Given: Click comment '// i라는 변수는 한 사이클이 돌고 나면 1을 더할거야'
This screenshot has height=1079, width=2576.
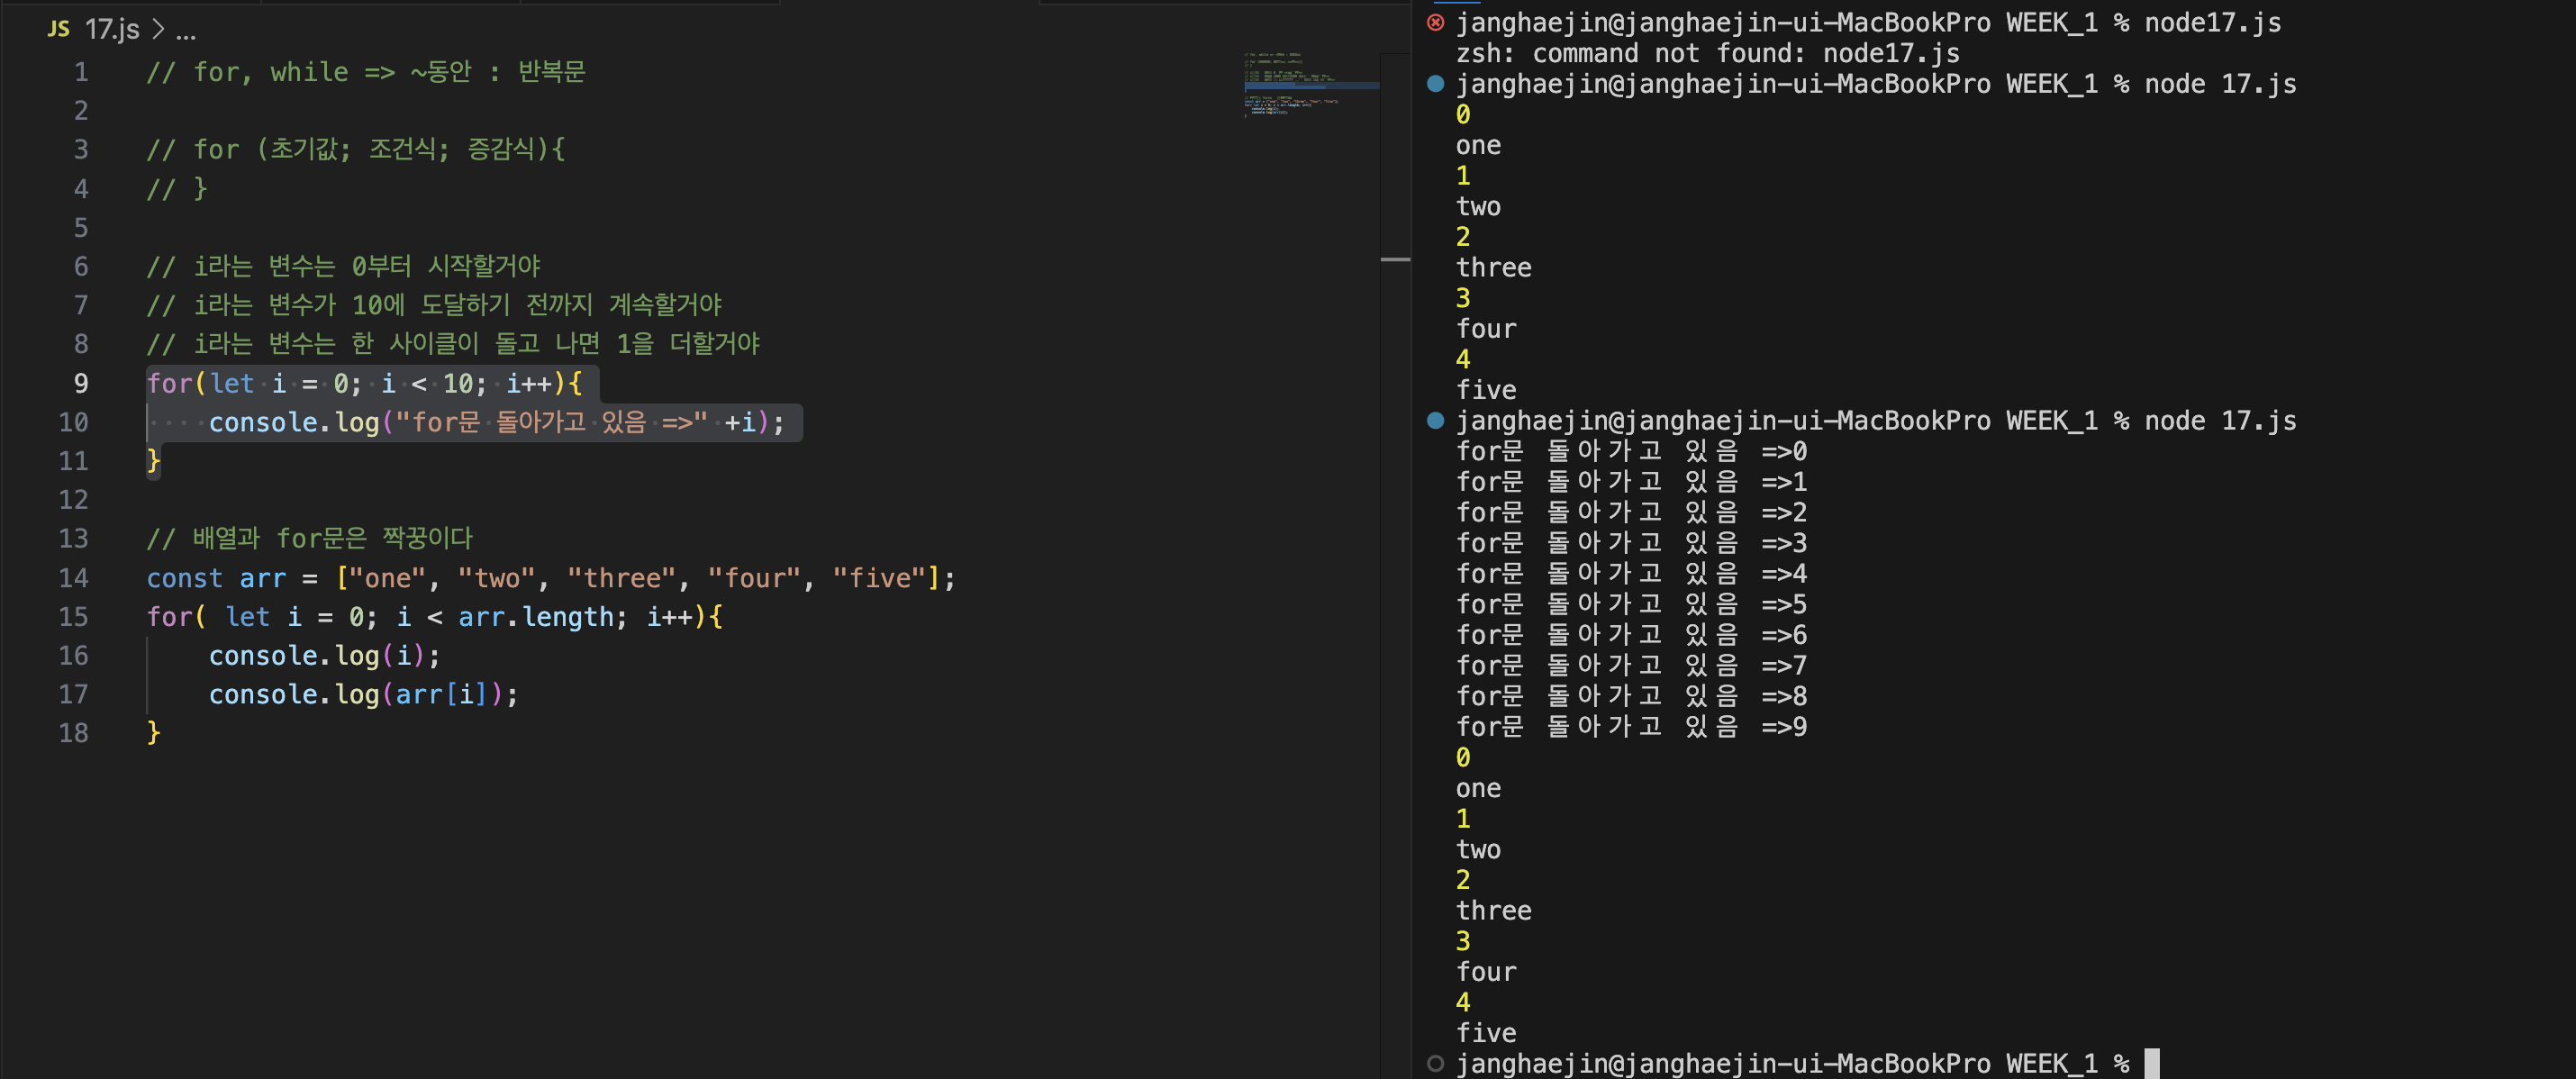Looking at the screenshot, I should click(x=453, y=344).
